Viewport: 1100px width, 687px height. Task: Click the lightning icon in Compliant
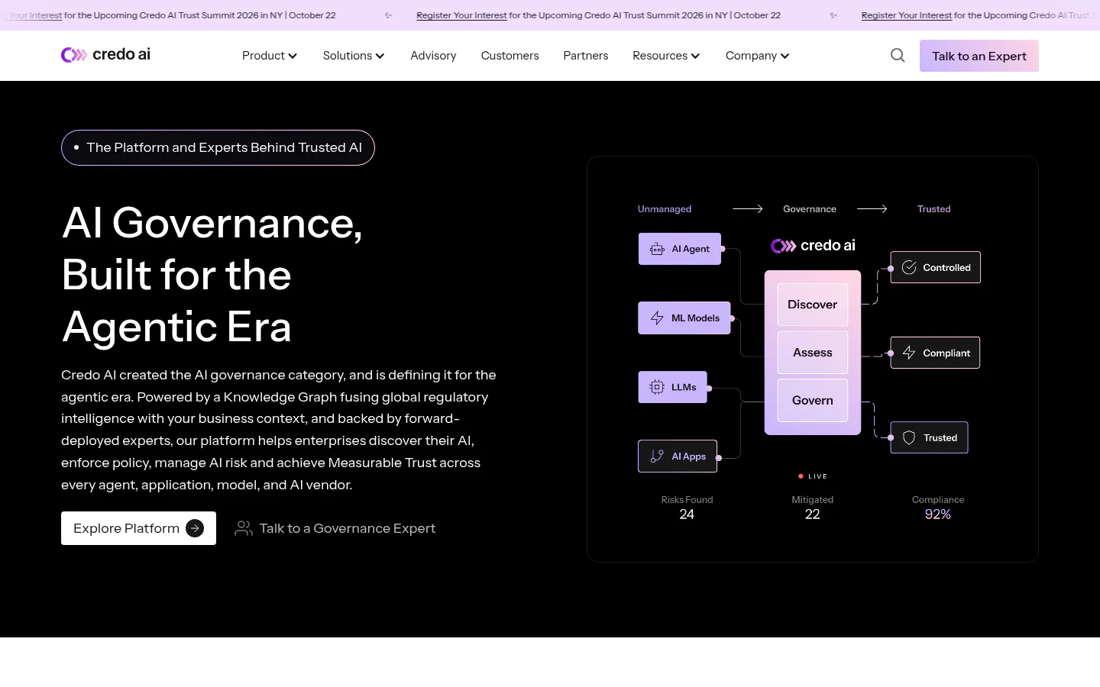pyautogui.click(x=909, y=353)
